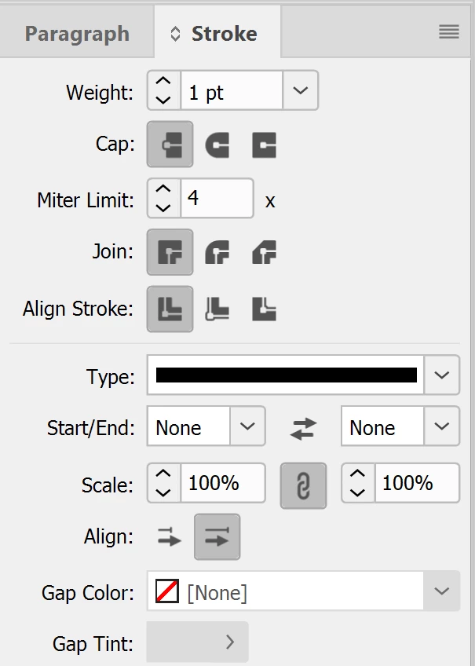475x666 pixels.
Task: Swap start and end arrowheads
Action: pyautogui.click(x=303, y=427)
